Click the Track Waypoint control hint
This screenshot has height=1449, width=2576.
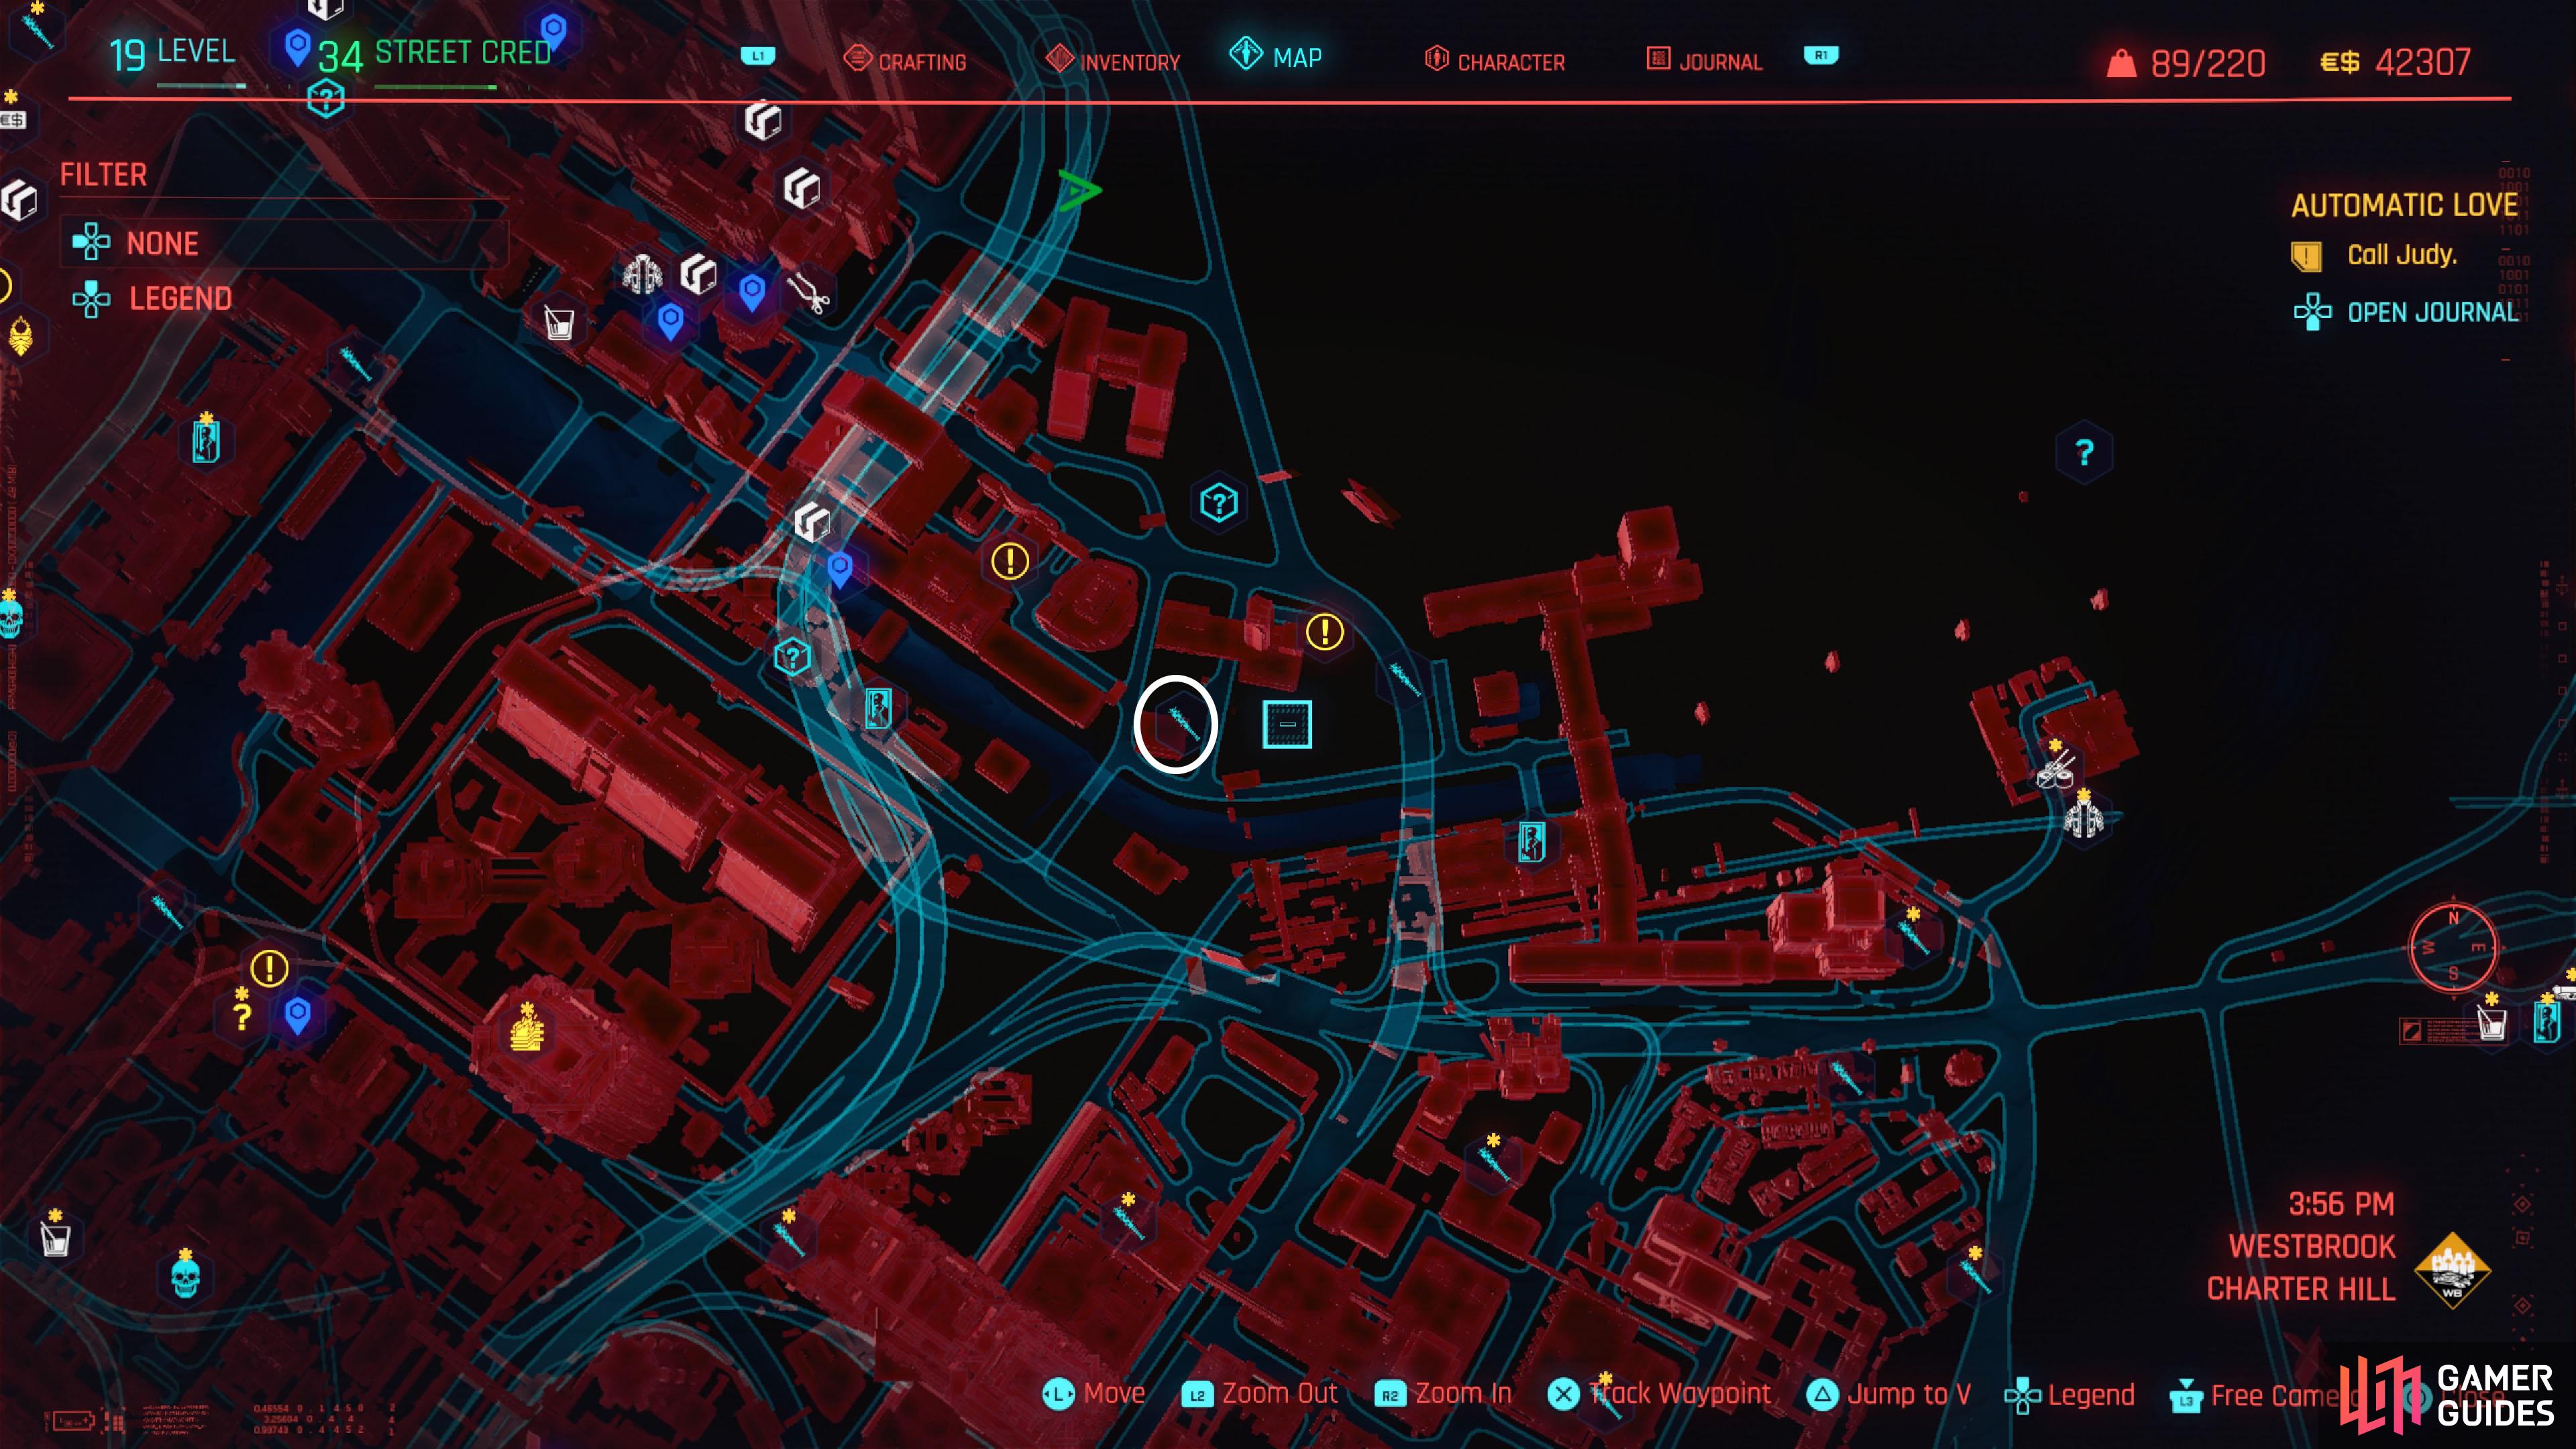click(x=1660, y=1393)
